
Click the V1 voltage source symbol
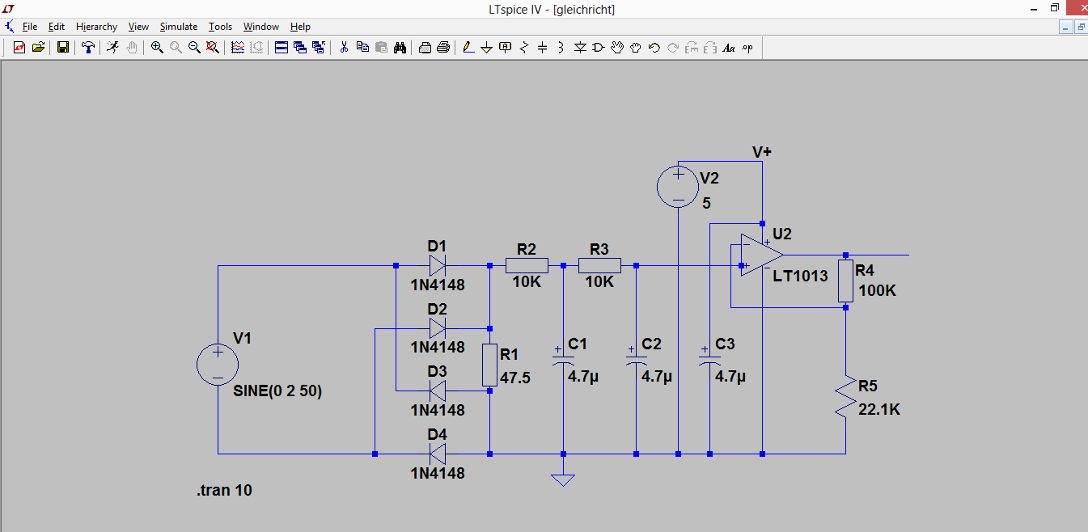point(218,364)
